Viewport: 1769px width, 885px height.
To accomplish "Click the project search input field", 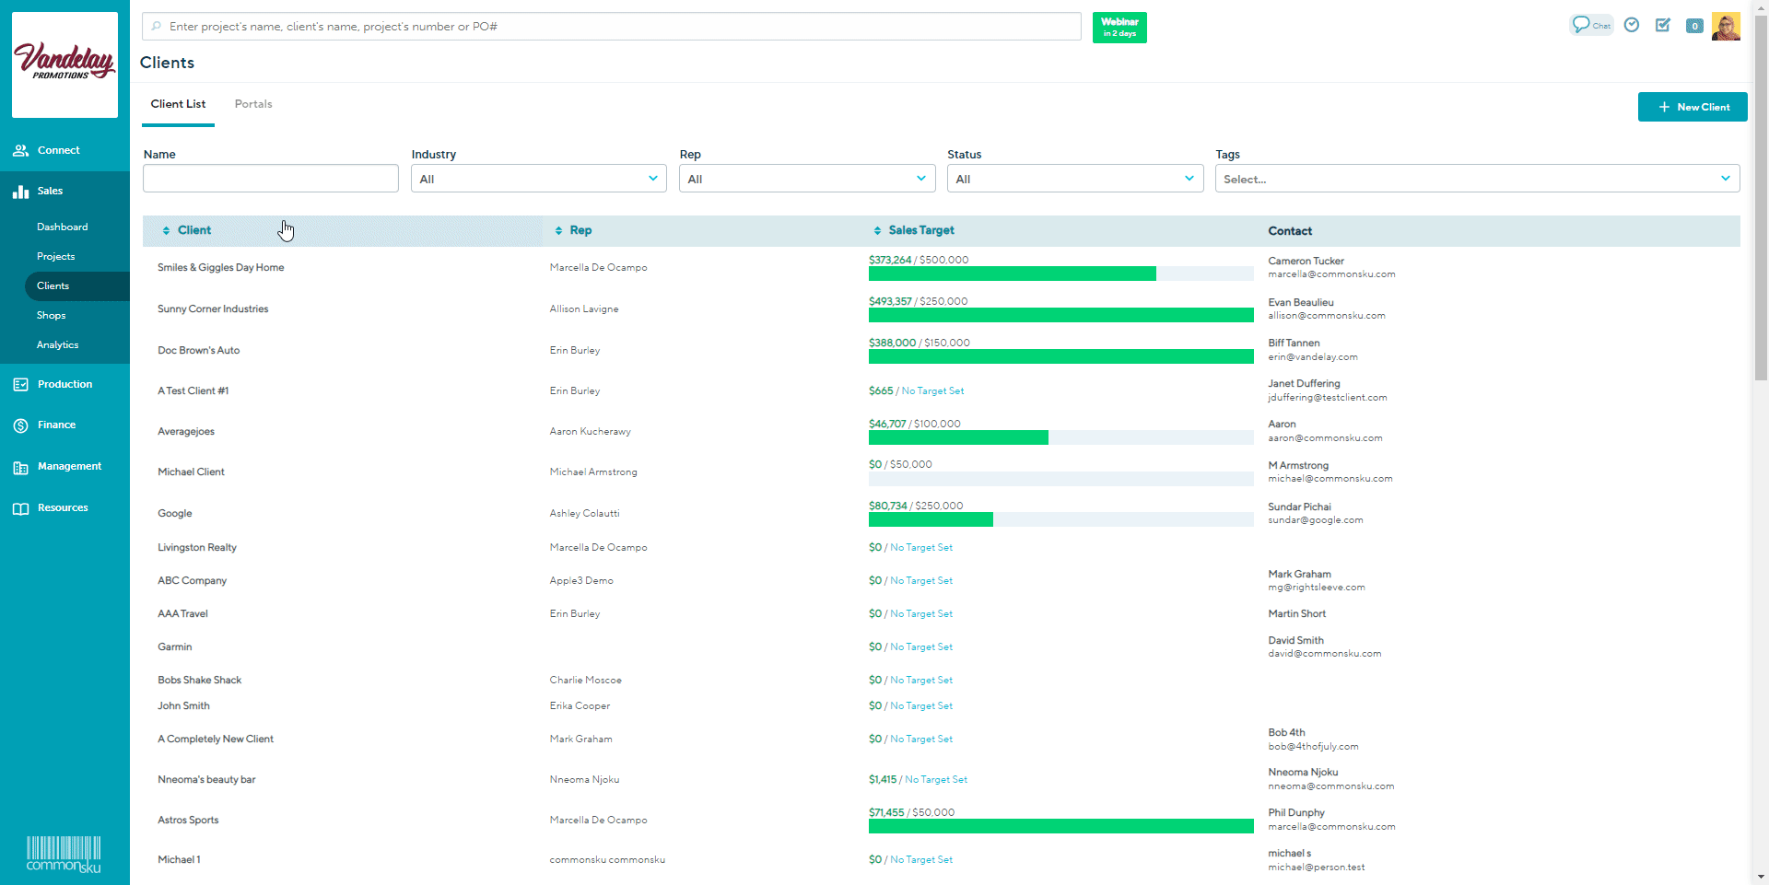I will [x=611, y=26].
